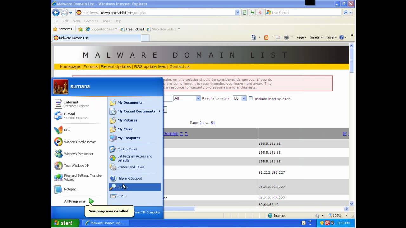
Task: Expand My Recent Documents submenu
Action: (135, 111)
